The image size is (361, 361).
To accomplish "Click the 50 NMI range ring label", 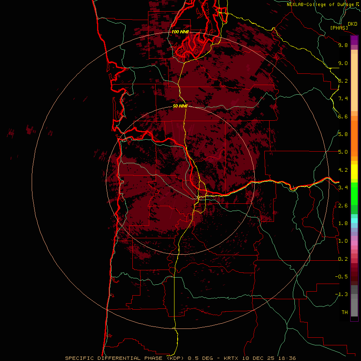I will pyautogui.click(x=180, y=106).
